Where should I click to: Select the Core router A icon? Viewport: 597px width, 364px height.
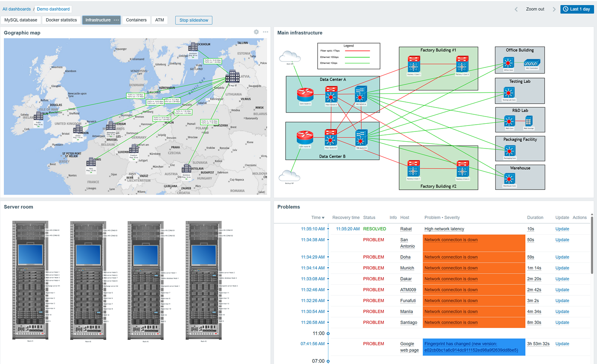click(x=305, y=95)
